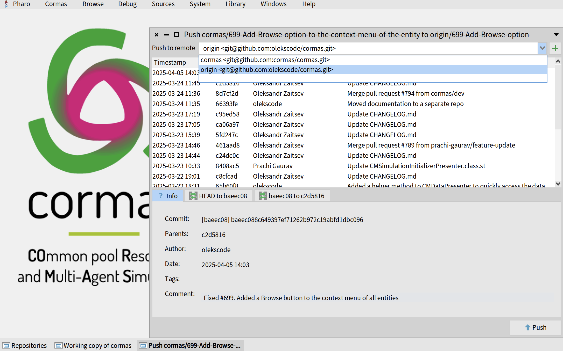Open the Sources menu

pos(163,4)
